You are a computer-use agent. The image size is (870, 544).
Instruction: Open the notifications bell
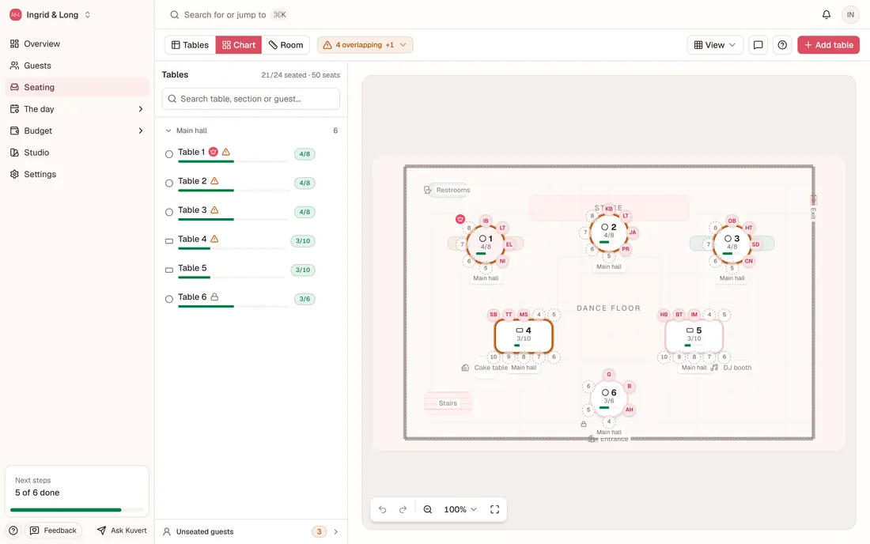click(x=826, y=15)
